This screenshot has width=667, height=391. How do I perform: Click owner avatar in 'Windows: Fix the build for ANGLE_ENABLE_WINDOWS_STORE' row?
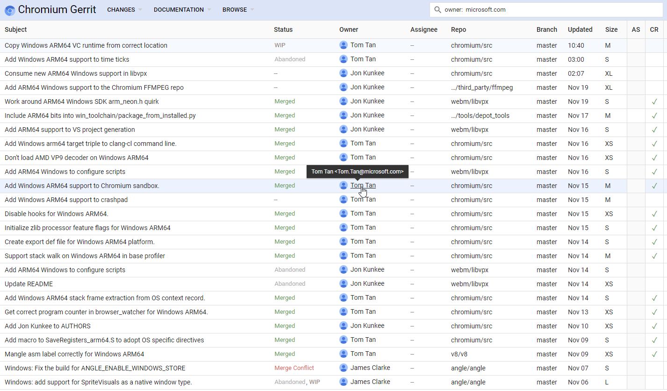click(x=344, y=368)
